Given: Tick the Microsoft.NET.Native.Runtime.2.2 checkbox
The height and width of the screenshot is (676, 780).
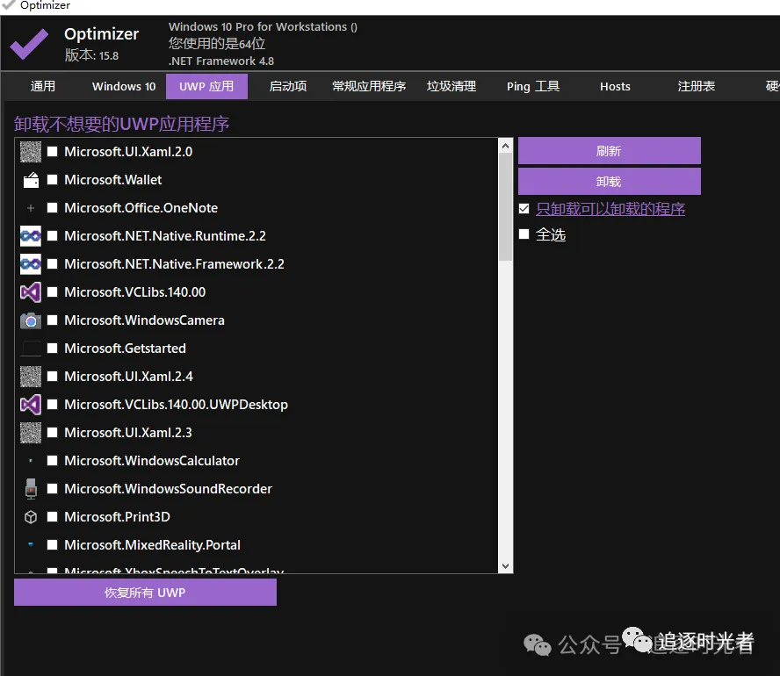Looking at the screenshot, I should point(52,235).
